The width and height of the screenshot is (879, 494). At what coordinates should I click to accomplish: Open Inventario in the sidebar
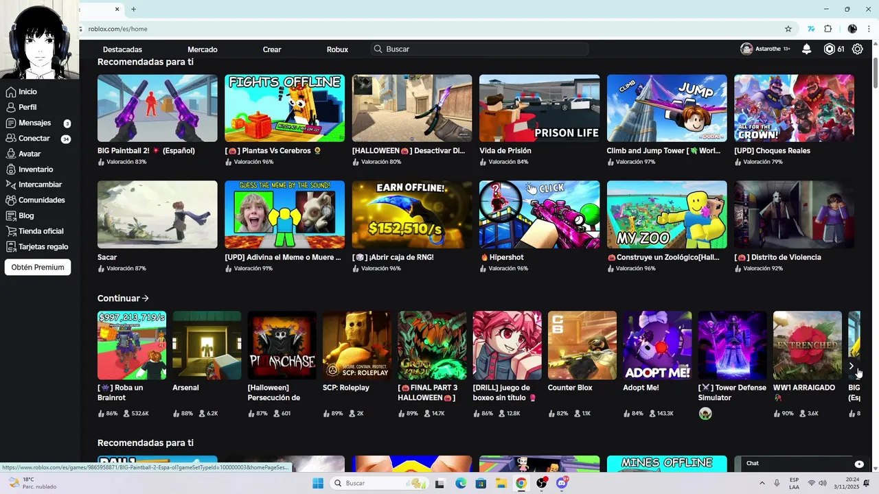(30, 169)
